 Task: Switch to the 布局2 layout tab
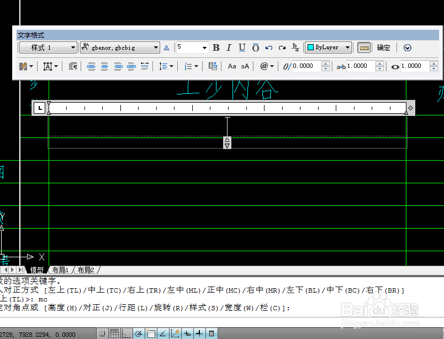coord(86,270)
